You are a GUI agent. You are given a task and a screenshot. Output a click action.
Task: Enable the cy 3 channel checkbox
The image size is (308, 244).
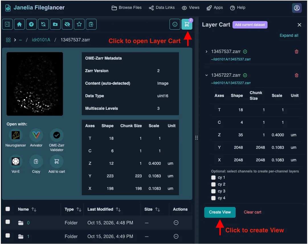(x=213, y=191)
